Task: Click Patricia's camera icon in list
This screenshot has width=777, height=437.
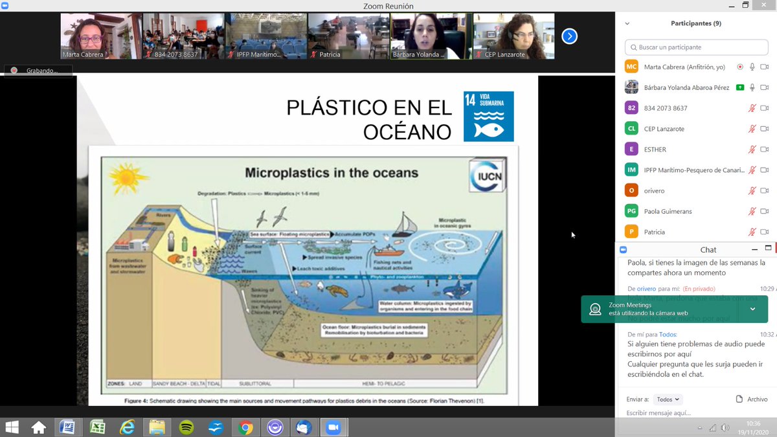Action: tap(764, 232)
